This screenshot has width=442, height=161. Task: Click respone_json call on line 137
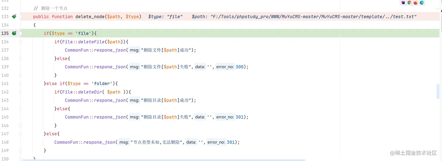click(x=110, y=50)
